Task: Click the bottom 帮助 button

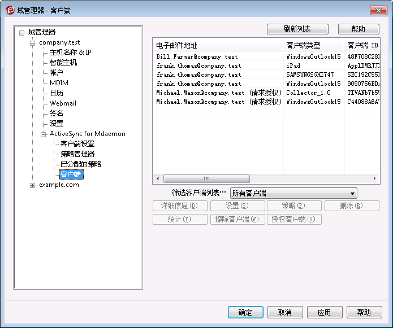Action: tap(364, 312)
